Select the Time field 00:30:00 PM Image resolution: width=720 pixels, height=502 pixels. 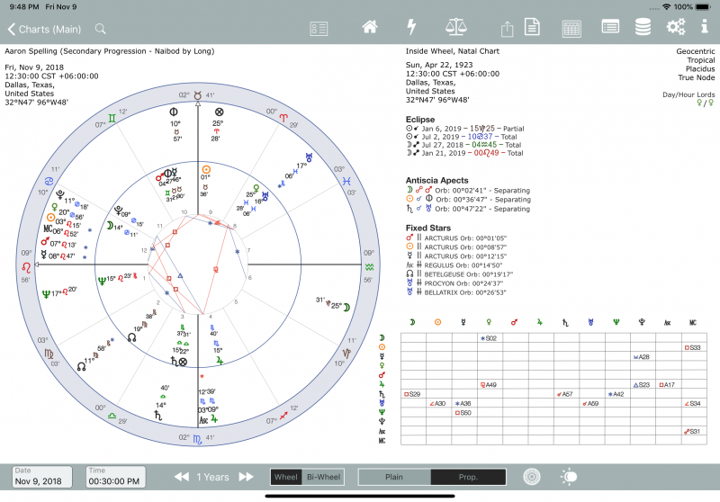[116, 477]
